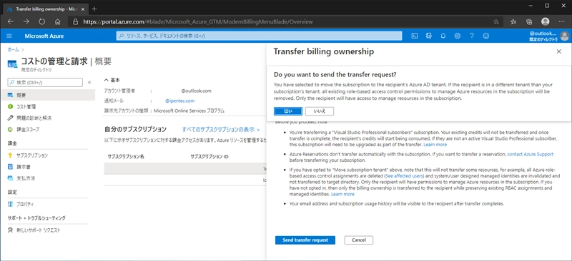Open the browser profile icon
The height and width of the screenshot is (261, 572).
point(546,22)
